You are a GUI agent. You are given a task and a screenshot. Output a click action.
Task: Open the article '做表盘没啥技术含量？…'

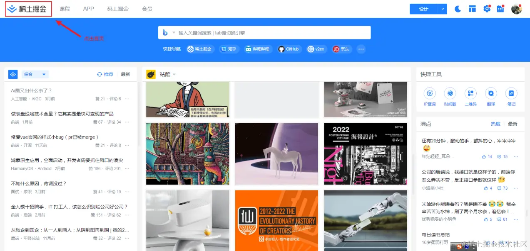(x=62, y=114)
